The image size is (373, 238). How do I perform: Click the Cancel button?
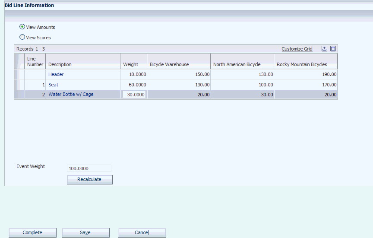pos(142,232)
